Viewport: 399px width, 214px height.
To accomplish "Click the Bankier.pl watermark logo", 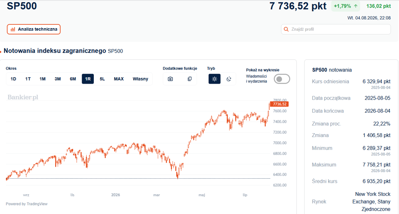I will tap(23, 98).
